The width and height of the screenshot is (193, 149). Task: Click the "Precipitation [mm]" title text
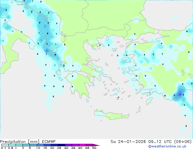[20, 142]
